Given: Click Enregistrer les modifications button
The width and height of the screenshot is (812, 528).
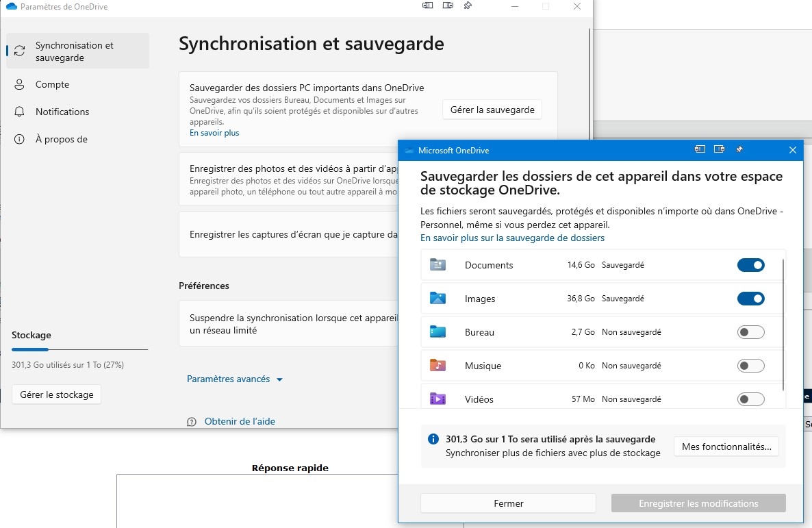Looking at the screenshot, I should tap(698, 503).
